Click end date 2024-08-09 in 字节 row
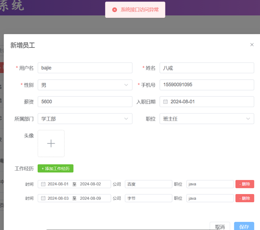The height and width of the screenshot is (230, 260). (90, 198)
